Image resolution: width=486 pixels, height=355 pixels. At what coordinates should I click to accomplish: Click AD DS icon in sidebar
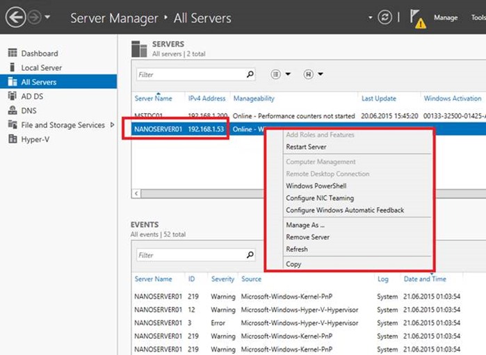[13, 96]
